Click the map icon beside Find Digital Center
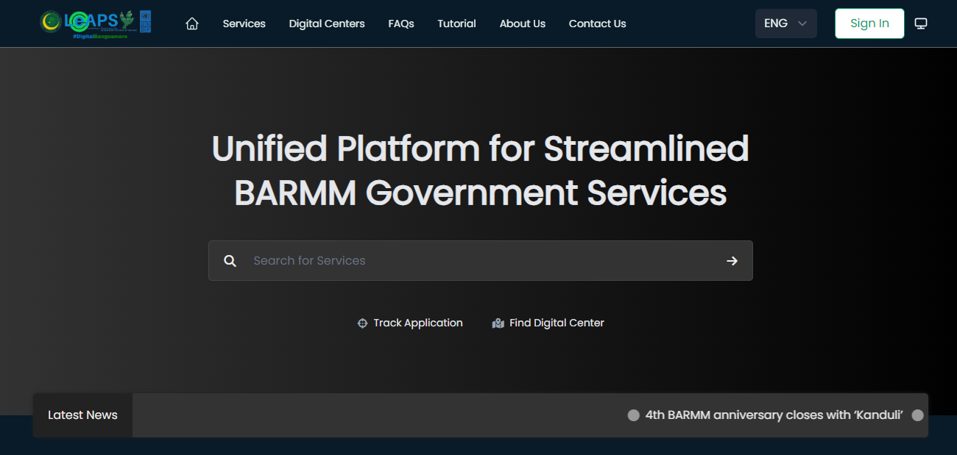Viewport: 957px width, 455px height. pos(498,322)
